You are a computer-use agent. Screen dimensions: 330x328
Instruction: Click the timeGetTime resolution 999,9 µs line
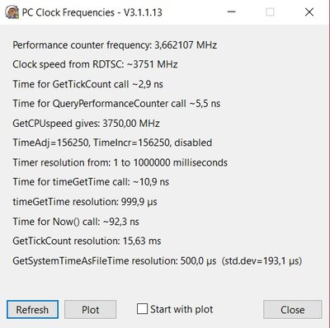point(85,202)
